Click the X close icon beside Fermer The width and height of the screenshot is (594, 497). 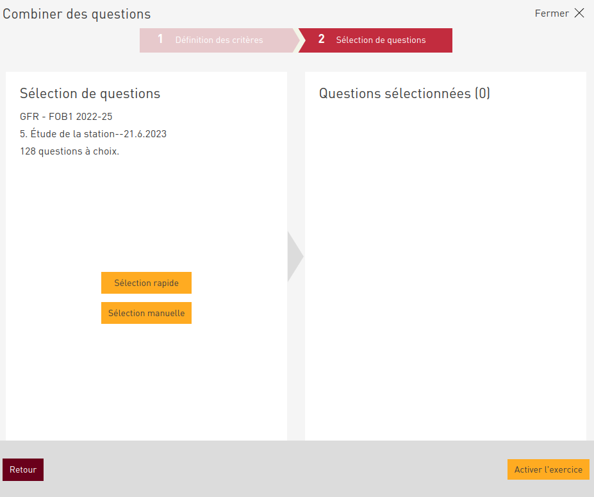click(579, 13)
